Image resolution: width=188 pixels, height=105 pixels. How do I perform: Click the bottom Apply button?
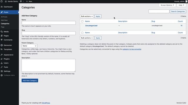[98, 38]
